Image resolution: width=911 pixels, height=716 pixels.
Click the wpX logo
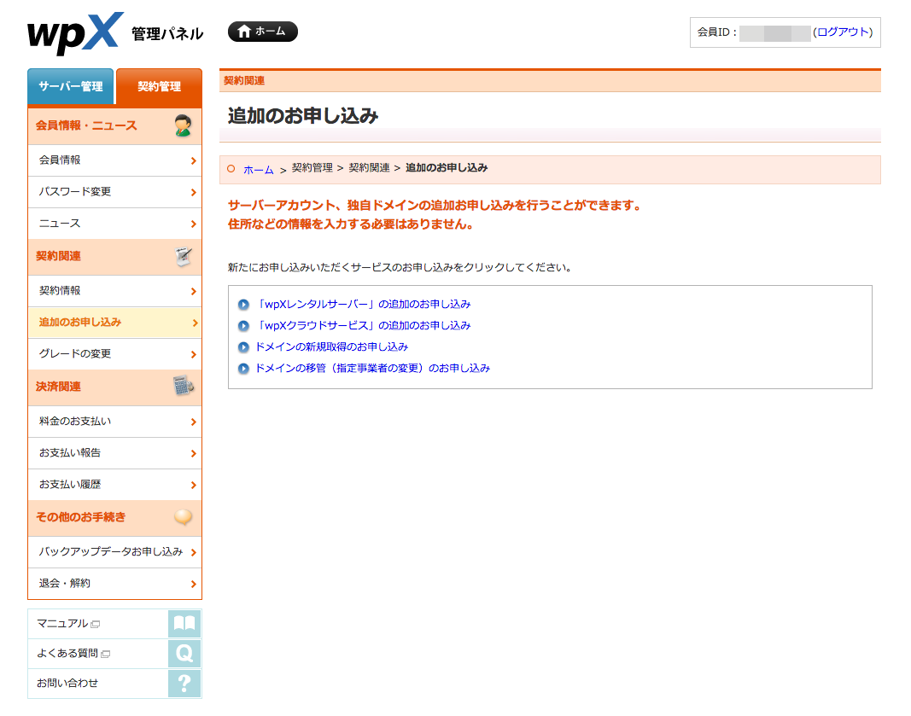[x=73, y=32]
